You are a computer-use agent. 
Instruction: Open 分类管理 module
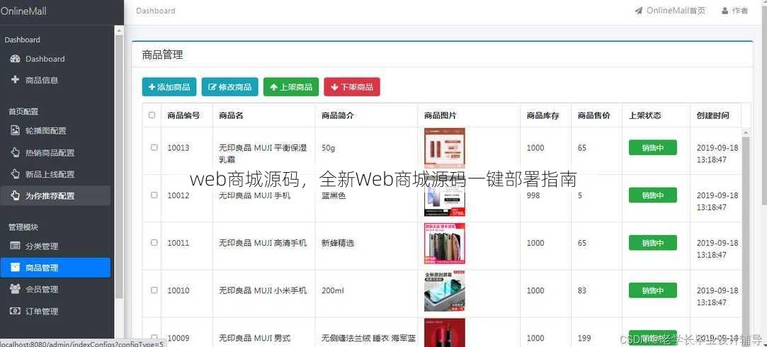[55, 246]
